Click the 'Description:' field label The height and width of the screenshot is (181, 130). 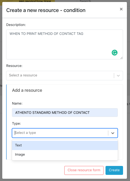pos(16,25)
